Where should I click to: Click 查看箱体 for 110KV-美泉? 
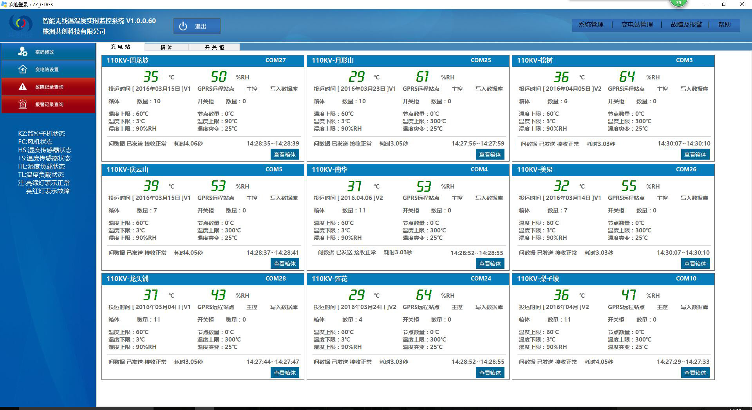695,264
